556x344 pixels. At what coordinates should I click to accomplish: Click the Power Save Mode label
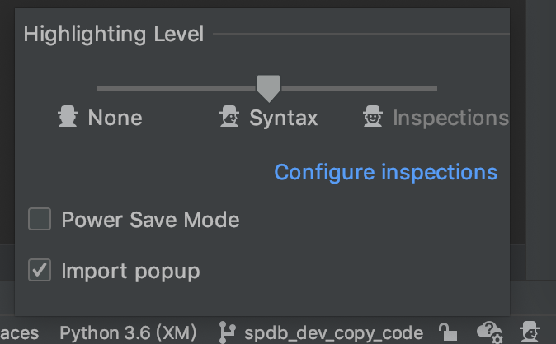click(x=150, y=220)
